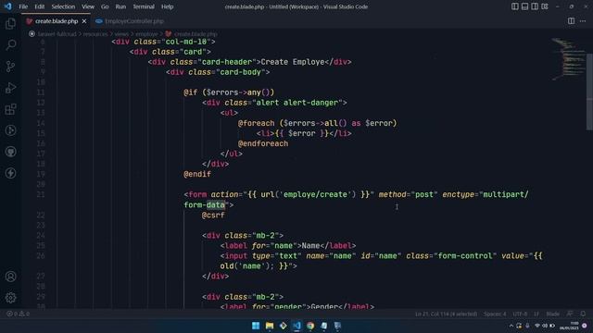Open notifications bell in status bar
Image resolution: width=593 pixels, height=333 pixels.
(x=583, y=314)
